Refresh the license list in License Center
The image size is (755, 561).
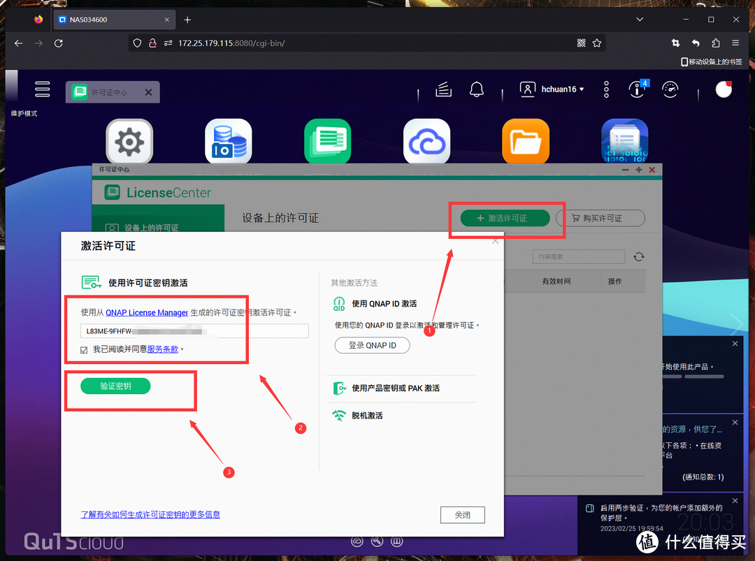638,257
